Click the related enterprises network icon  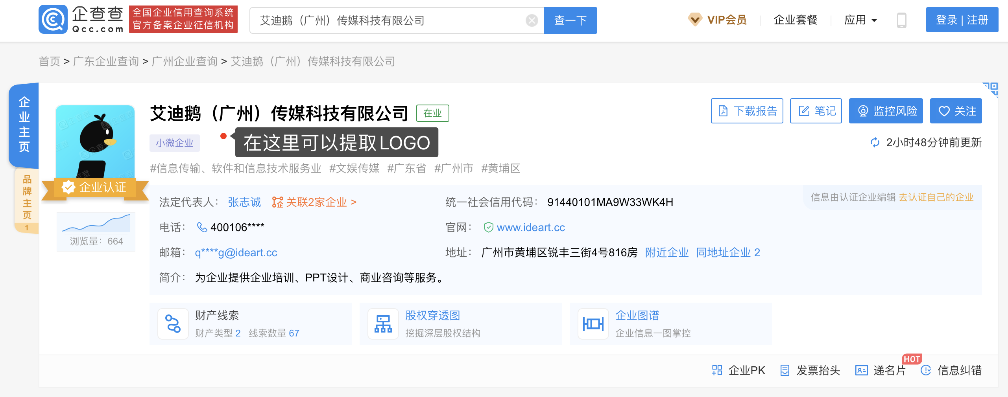pyautogui.click(x=277, y=202)
